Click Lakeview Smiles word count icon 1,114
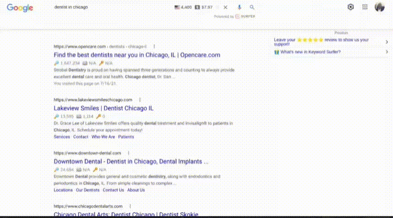Image resolution: width=393 pixels, height=218 pixels. coord(79,116)
